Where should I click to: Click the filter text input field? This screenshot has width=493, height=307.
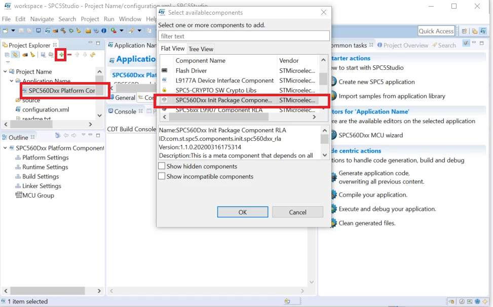(244, 36)
